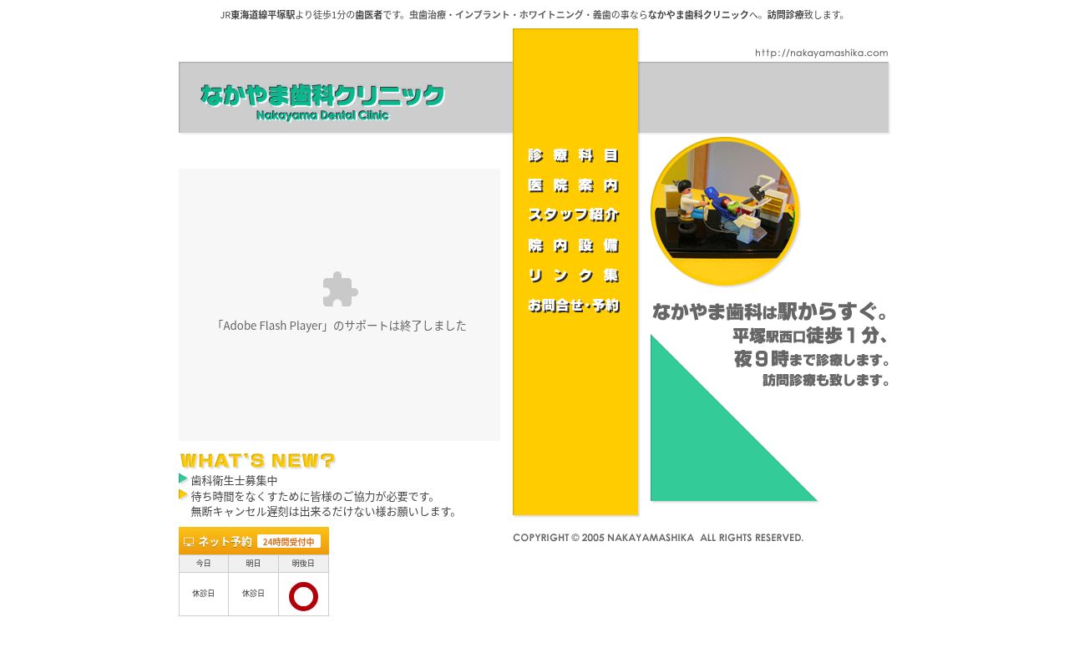This screenshot has width=1069, height=668.
Task: Click the green arrow beside 歯科衛生士募集中
Action: (183, 478)
